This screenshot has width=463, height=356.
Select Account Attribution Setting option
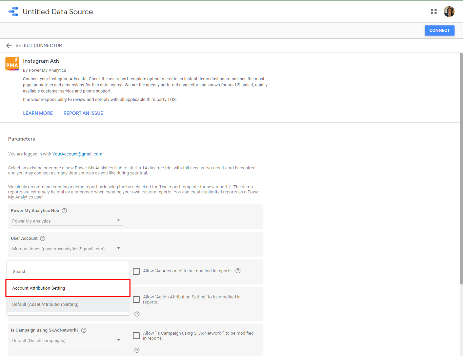pyautogui.click(x=68, y=288)
